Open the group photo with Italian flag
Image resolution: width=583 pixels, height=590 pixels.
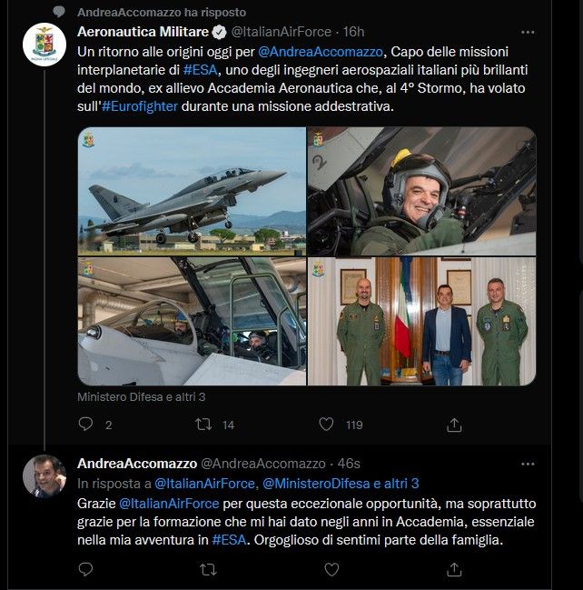pyautogui.click(x=421, y=321)
